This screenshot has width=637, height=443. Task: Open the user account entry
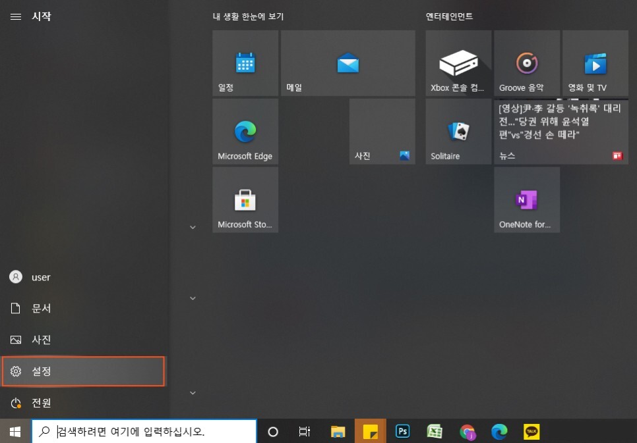click(83, 277)
